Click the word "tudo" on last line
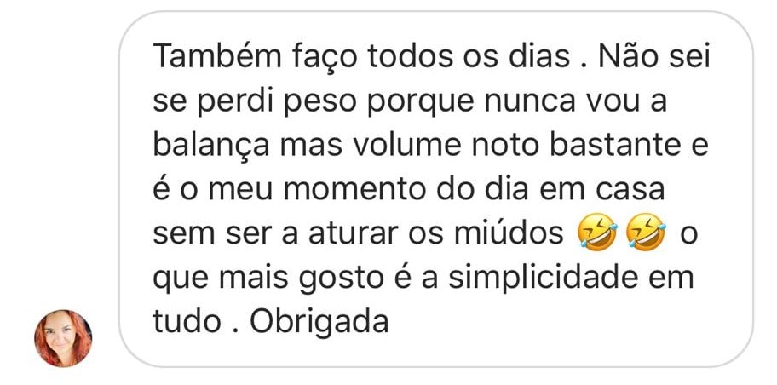Screen dimensions: 777x385 (187, 322)
